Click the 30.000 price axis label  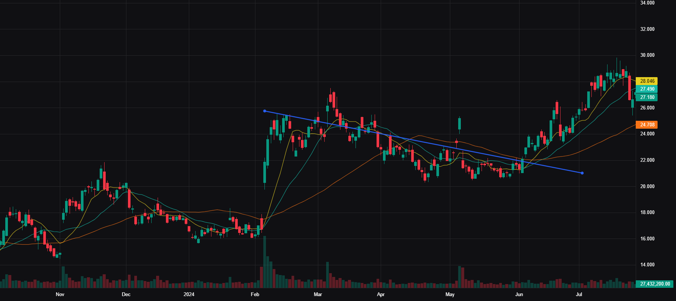click(647, 55)
